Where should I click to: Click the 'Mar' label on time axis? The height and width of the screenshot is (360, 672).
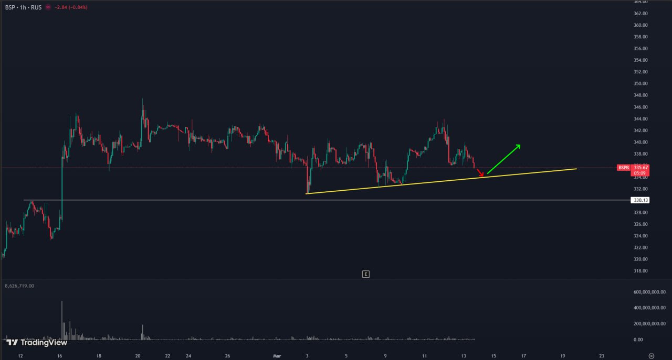point(278,356)
